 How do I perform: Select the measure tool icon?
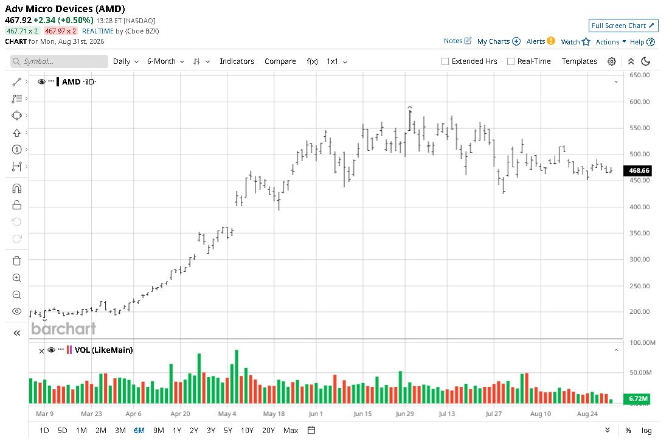(x=16, y=167)
